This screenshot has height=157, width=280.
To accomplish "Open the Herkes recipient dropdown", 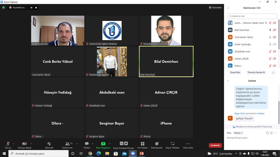I will (238, 133).
